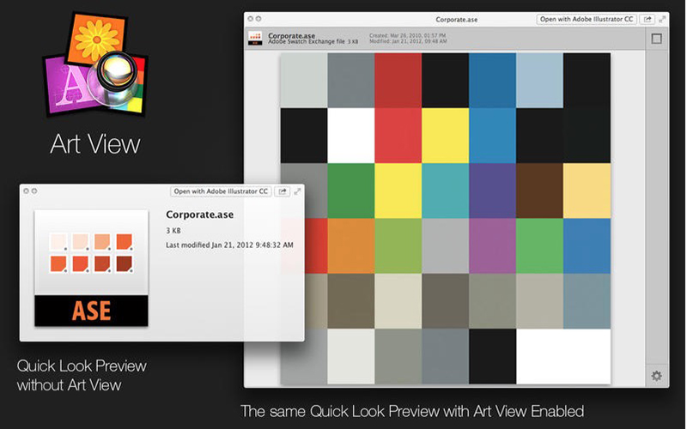
Task: Pick the wide white swatch in bottom row
Action: click(563, 356)
